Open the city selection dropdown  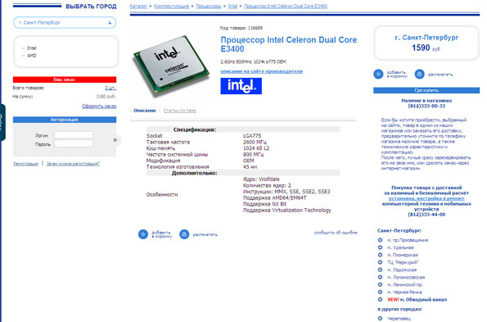[65, 23]
